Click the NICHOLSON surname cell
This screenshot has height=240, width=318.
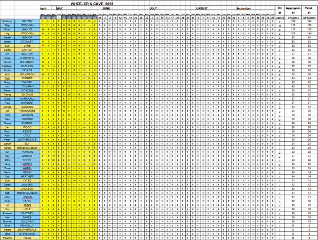tap(27, 111)
